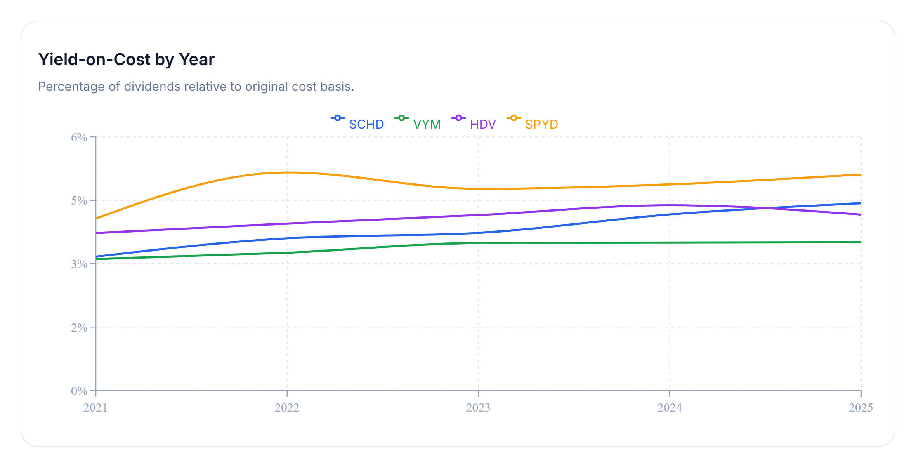Click the 0% y-axis label
Image resolution: width=916 pixels, height=468 pixels.
(x=79, y=391)
